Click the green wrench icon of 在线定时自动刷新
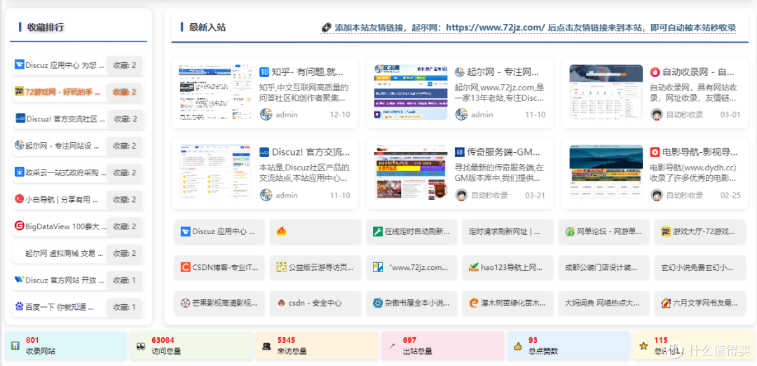 coord(378,231)
